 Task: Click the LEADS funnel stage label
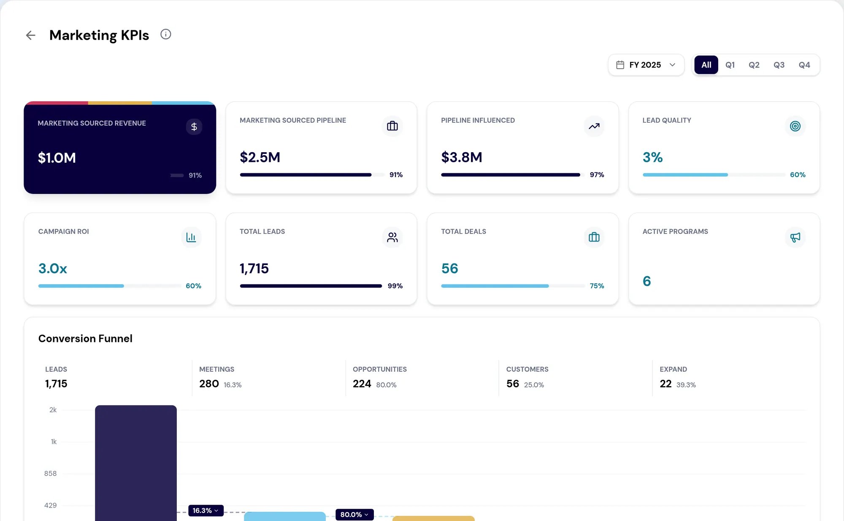56,369
